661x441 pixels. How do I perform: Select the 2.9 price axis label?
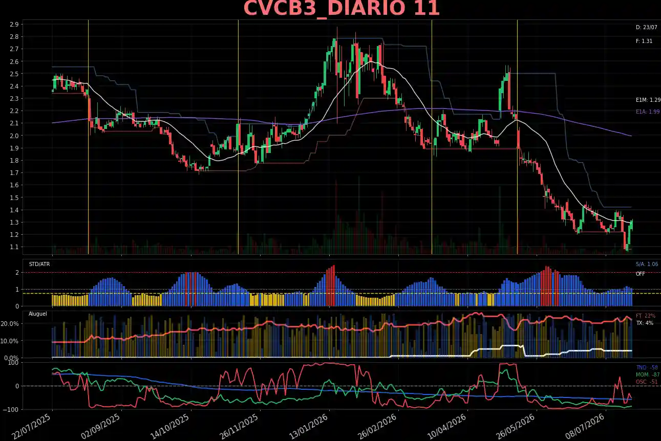tap(14, 25)
